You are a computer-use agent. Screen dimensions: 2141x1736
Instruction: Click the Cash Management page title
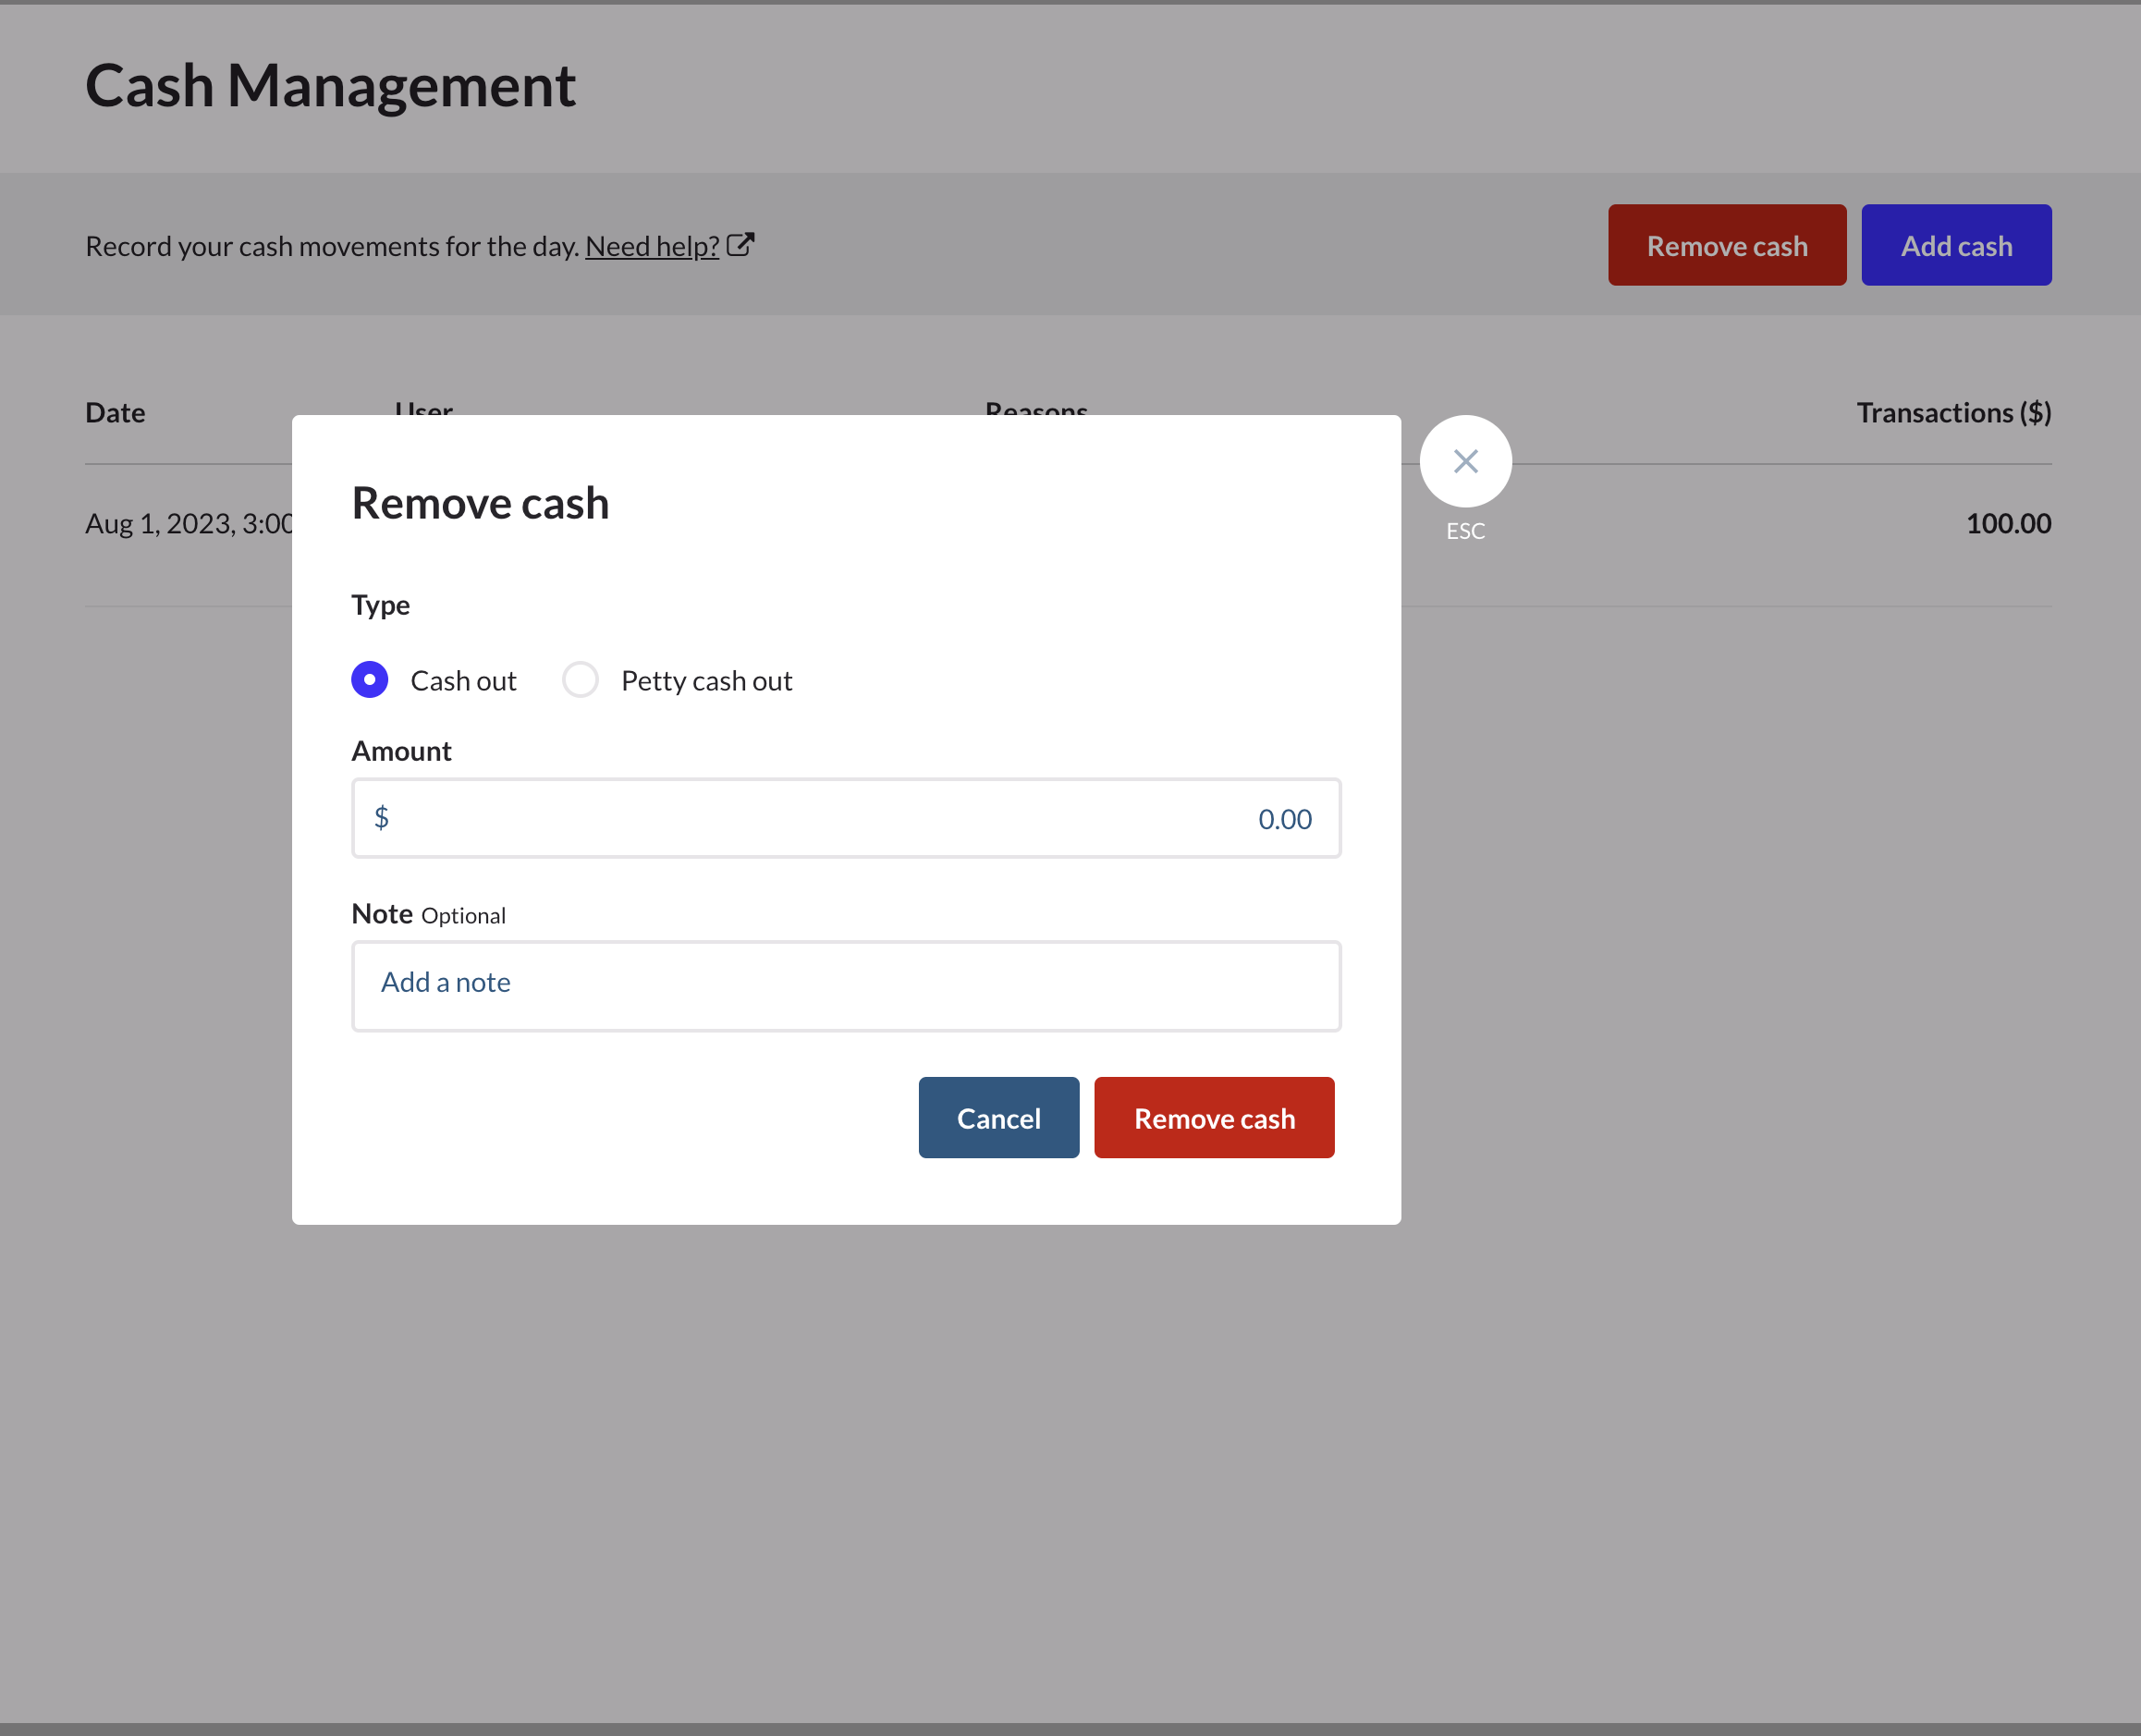point(330,86)
